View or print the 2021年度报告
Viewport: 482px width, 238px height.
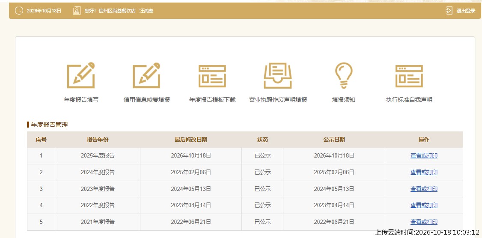pyautogui.click(x=424, y=222)
